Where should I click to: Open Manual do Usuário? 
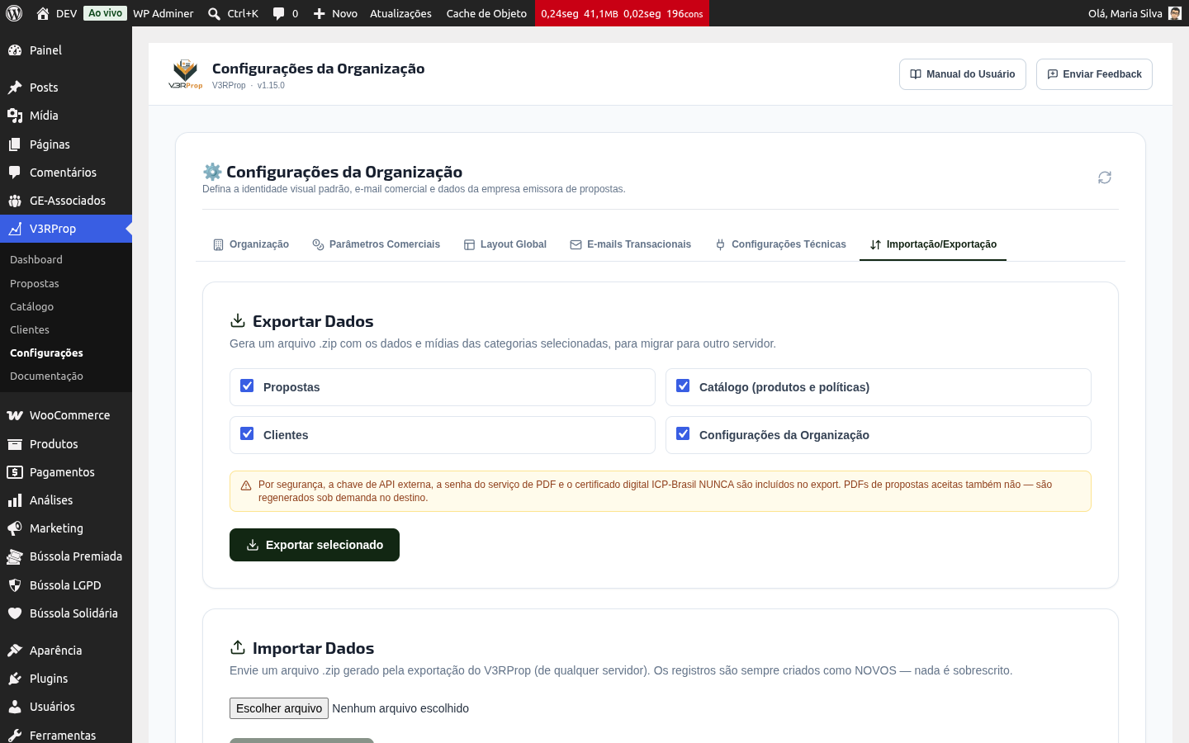click(x=963, y=74)
